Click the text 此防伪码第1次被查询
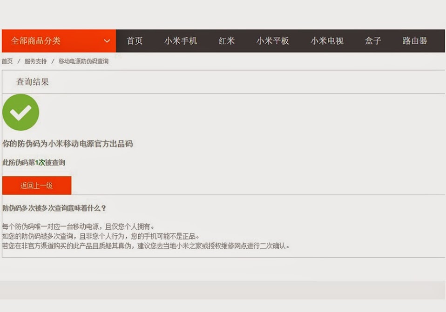This screenshot has width=446, height=312. pyautogui.click(x=34, y=163)
